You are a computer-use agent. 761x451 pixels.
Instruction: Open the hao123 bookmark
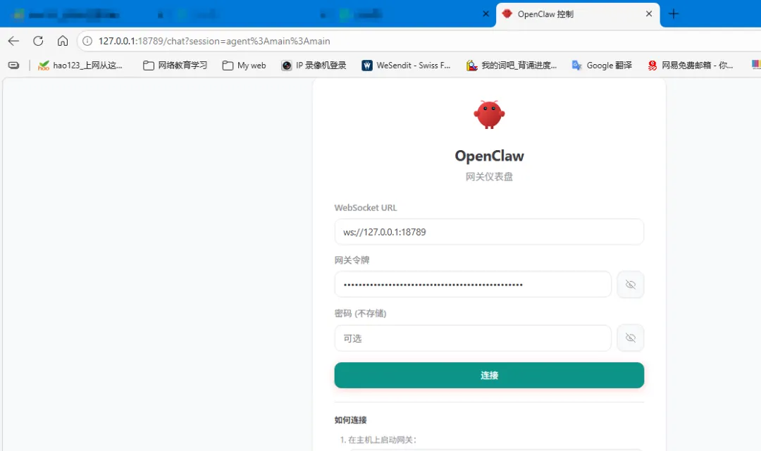coord(80,66)
